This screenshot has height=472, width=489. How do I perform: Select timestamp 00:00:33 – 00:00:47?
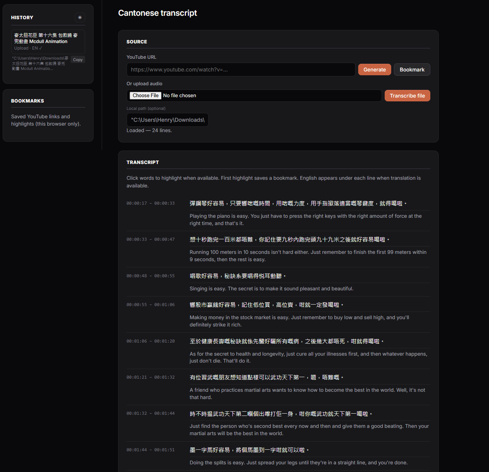click(150, 239)
